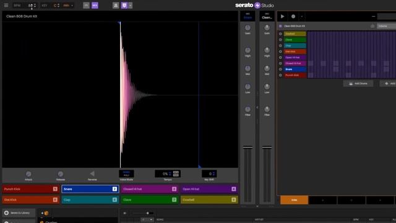396x223 pixels.
Task: Mute the Clap sequencer row
Action: coord(280,46)
